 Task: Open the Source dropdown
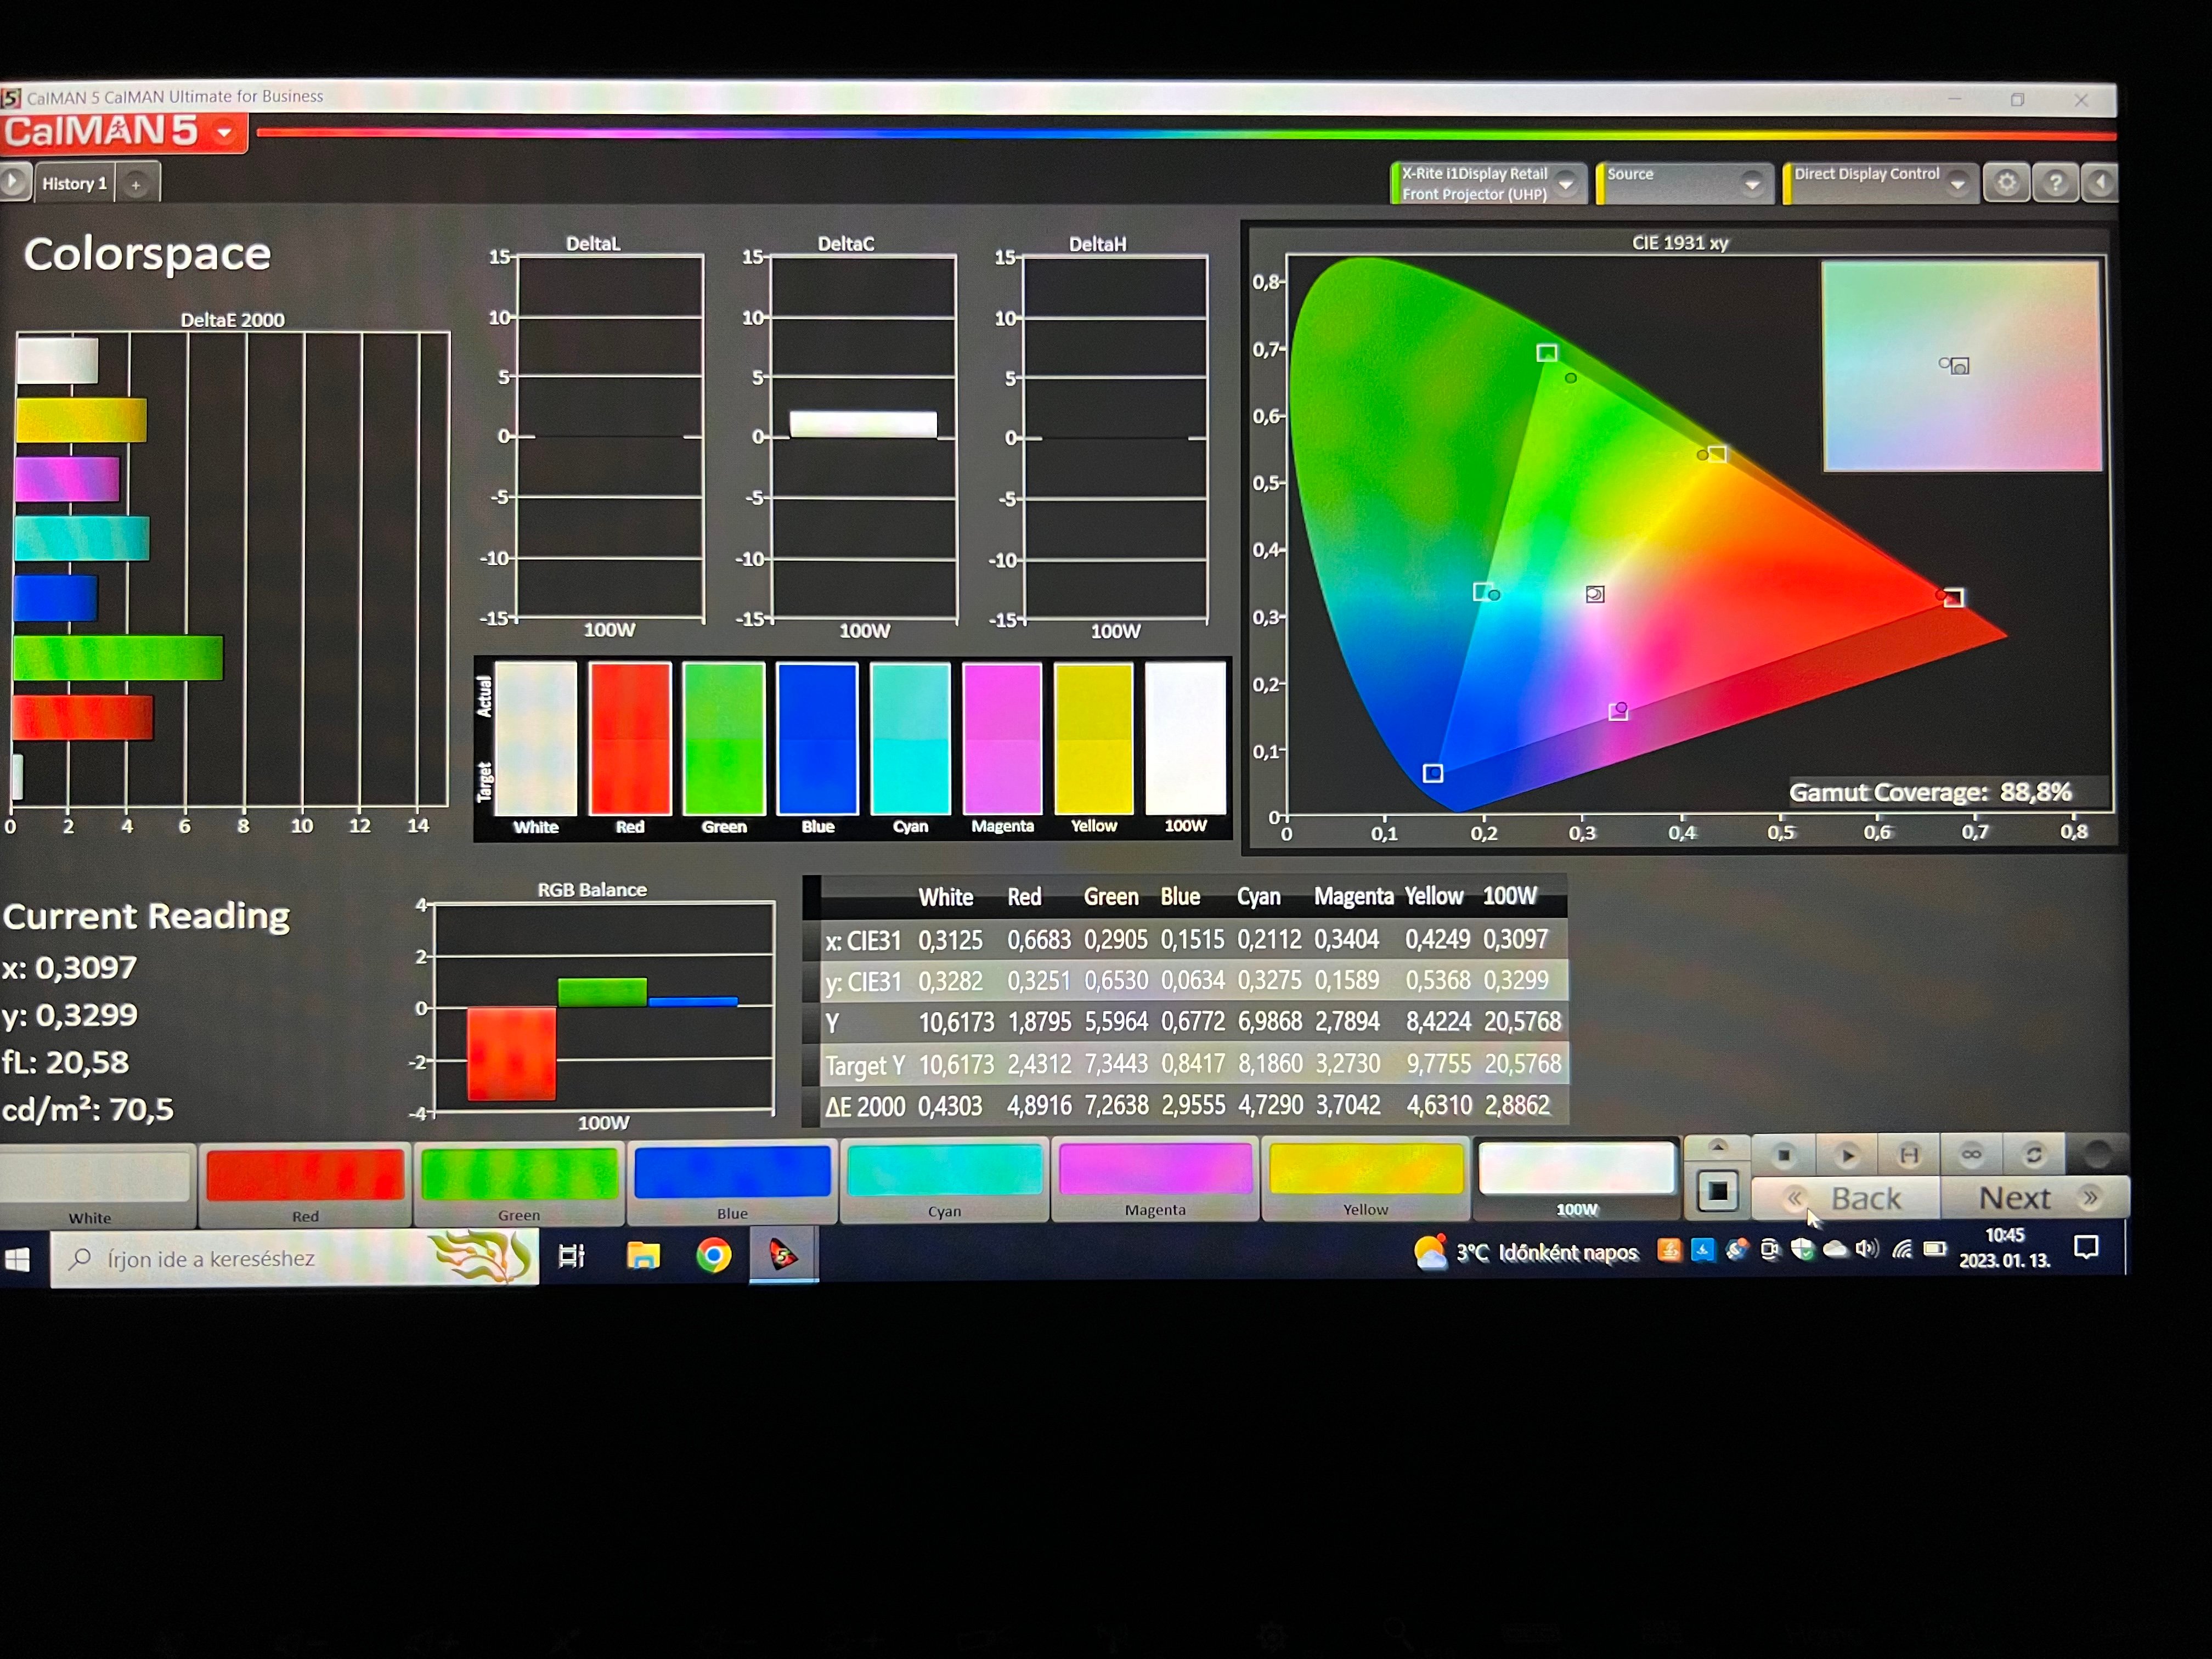click(x=1752, y=183)
